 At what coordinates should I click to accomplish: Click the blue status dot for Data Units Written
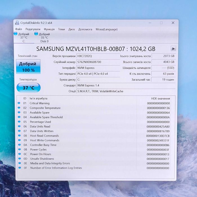(x=19, y=131)
